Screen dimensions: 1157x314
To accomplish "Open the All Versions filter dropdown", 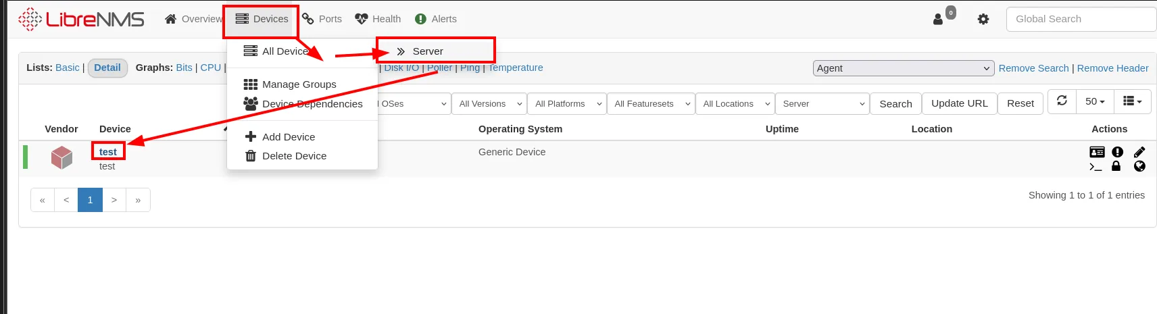I will [489, 104].
